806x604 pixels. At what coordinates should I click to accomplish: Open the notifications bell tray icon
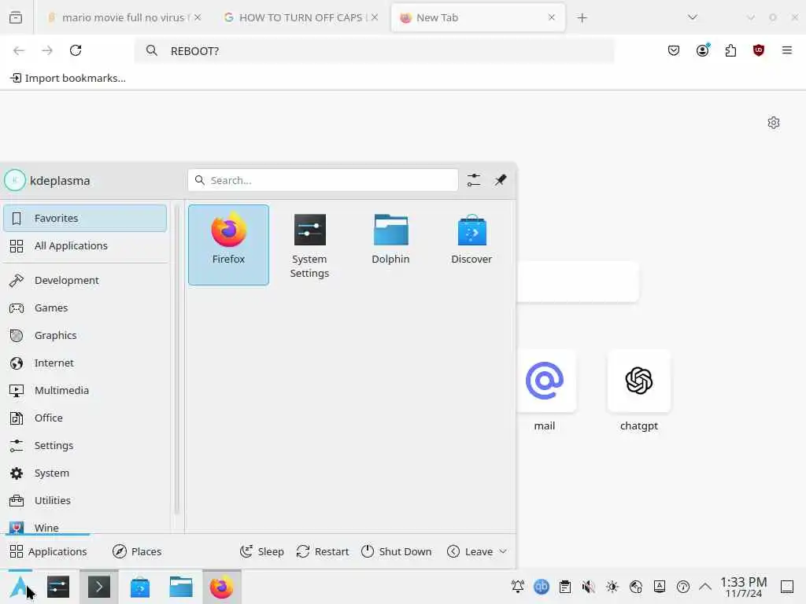(x=518, y=587)
